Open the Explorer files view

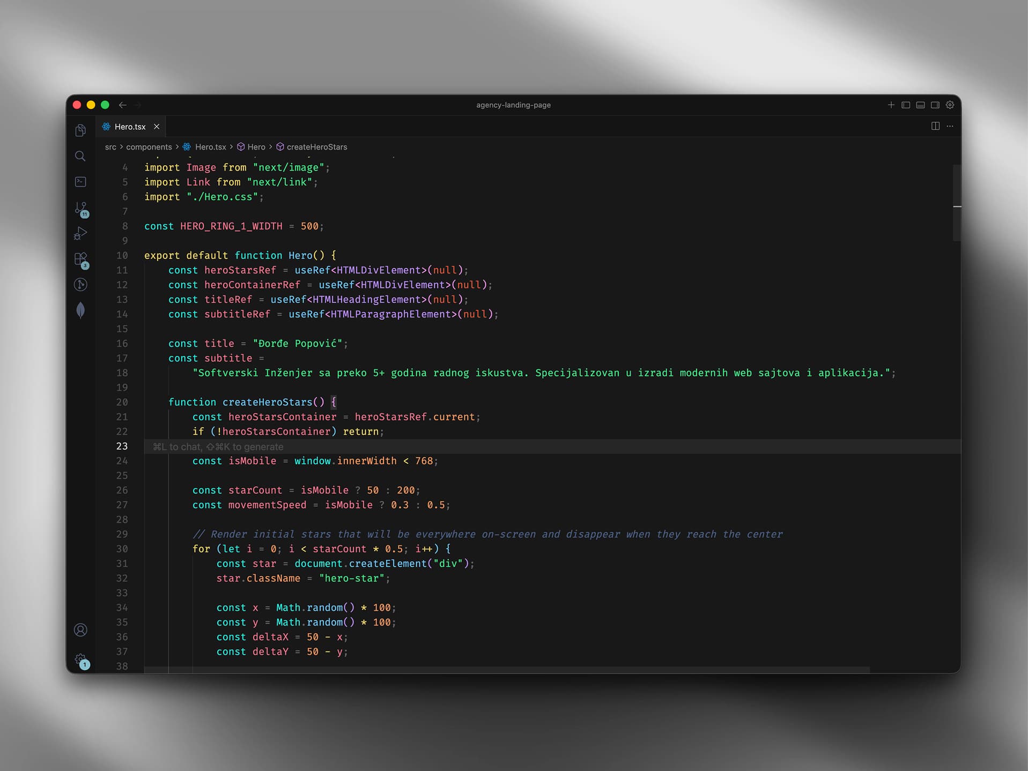(80, 130)
